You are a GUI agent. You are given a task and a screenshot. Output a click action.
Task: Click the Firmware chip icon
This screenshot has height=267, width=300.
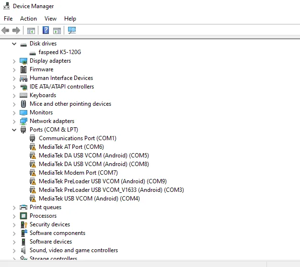[x=23, y=69]
